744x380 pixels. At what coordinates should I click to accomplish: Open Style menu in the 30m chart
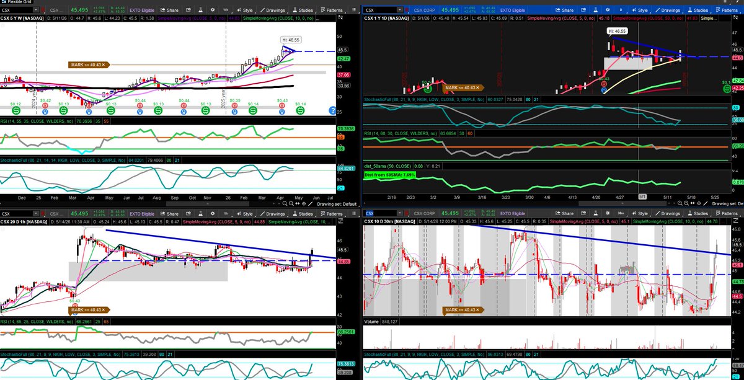pos(639,213)
